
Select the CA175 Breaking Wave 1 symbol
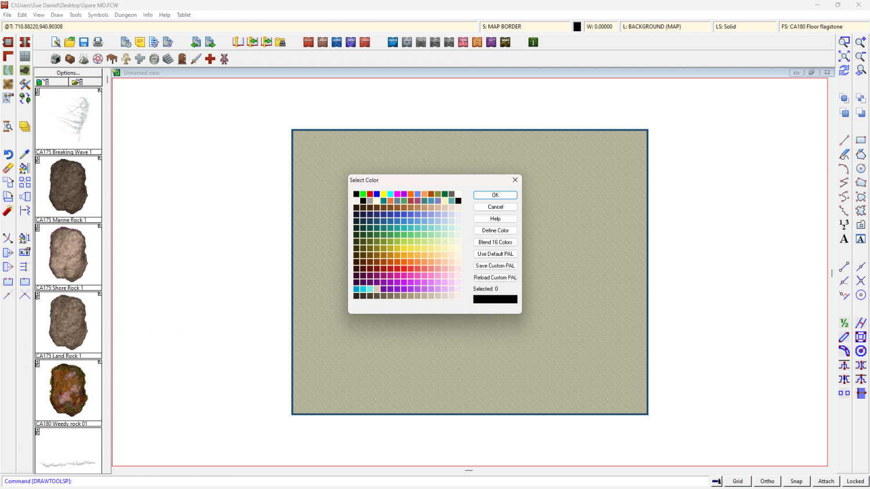(x=68, y=121)
